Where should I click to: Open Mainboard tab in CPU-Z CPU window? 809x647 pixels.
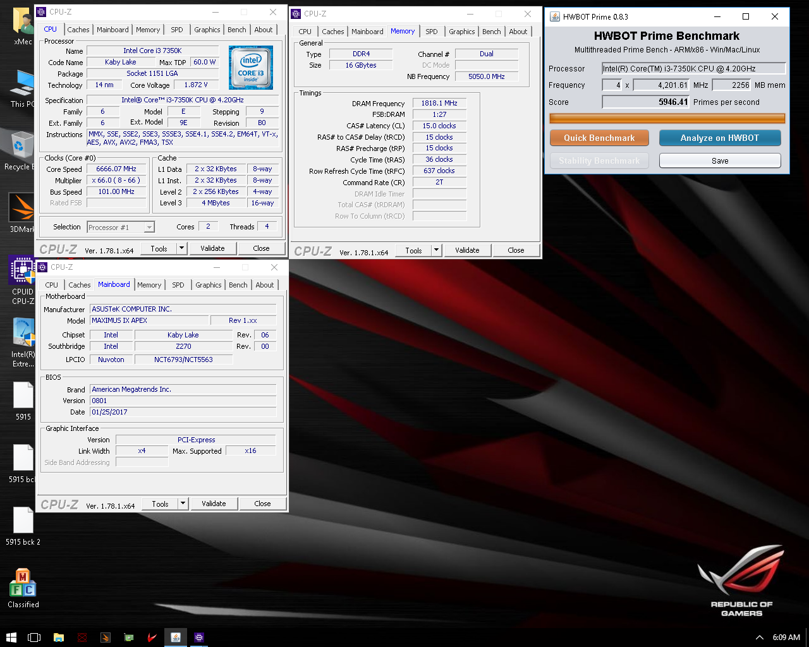[113, 30]
